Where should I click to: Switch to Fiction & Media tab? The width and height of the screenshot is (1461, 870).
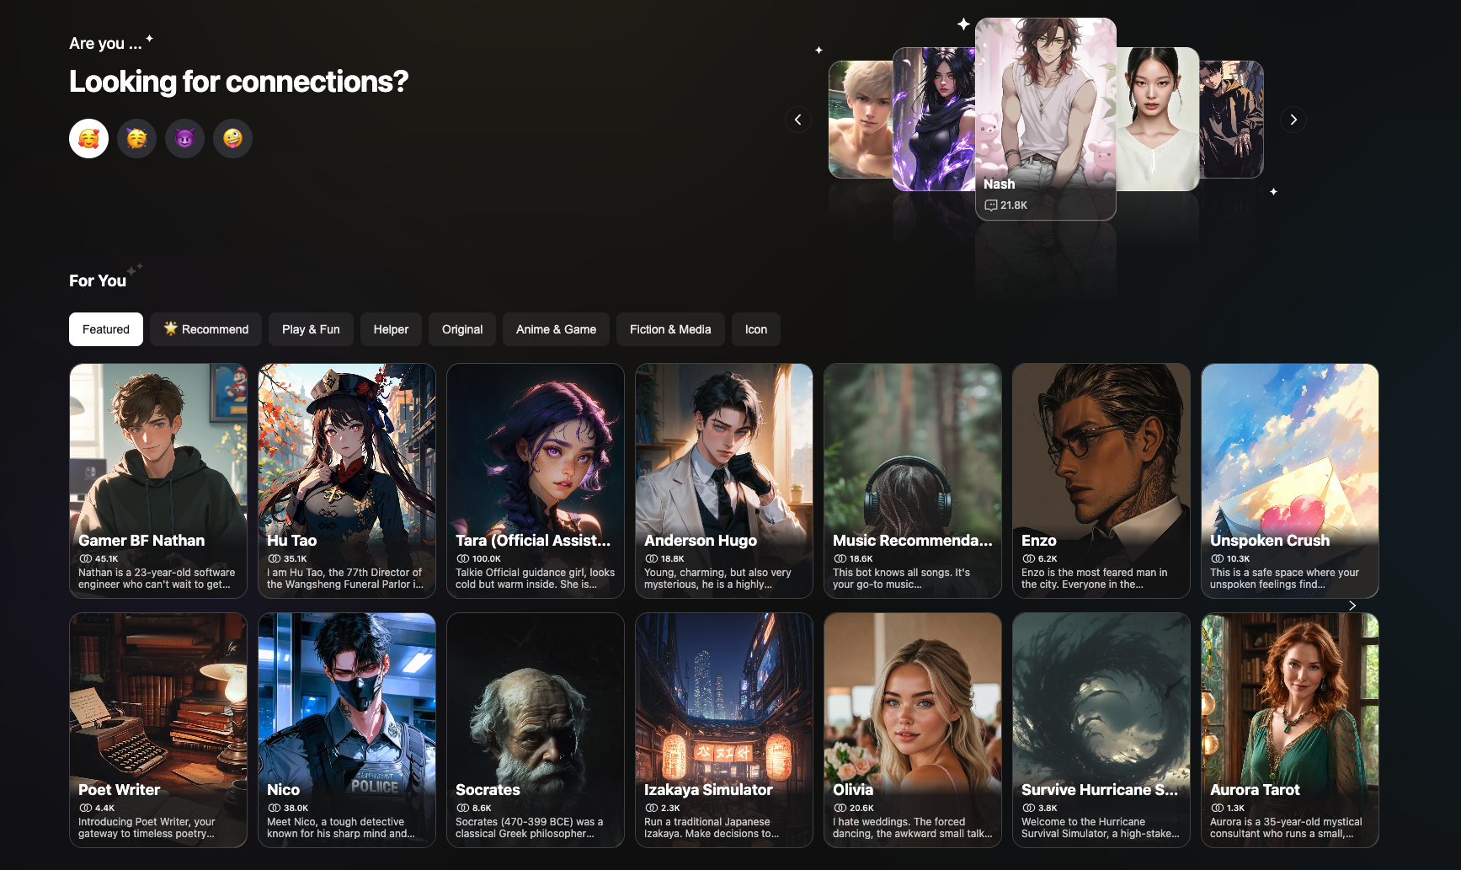click(670, 329)
